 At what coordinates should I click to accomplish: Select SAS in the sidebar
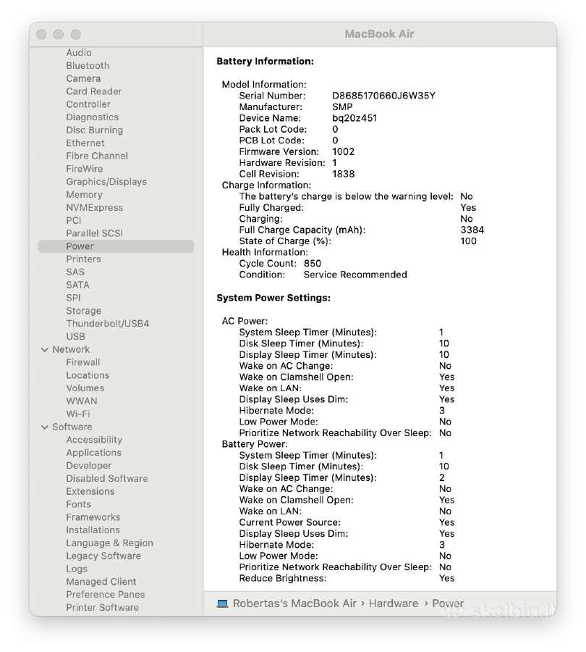coord(75,272)
